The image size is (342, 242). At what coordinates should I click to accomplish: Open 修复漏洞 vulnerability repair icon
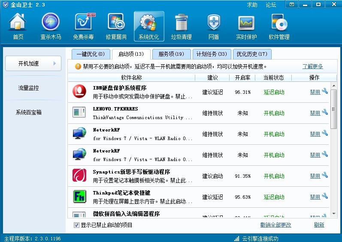click(x=116, y=26)
